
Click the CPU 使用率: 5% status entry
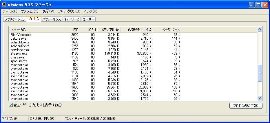42,119
